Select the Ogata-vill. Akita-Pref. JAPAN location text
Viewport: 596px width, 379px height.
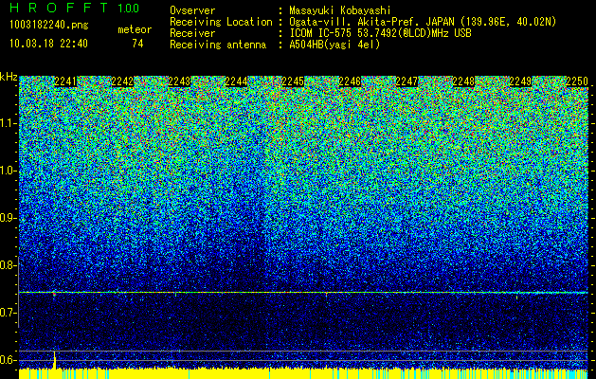point(423,22)
